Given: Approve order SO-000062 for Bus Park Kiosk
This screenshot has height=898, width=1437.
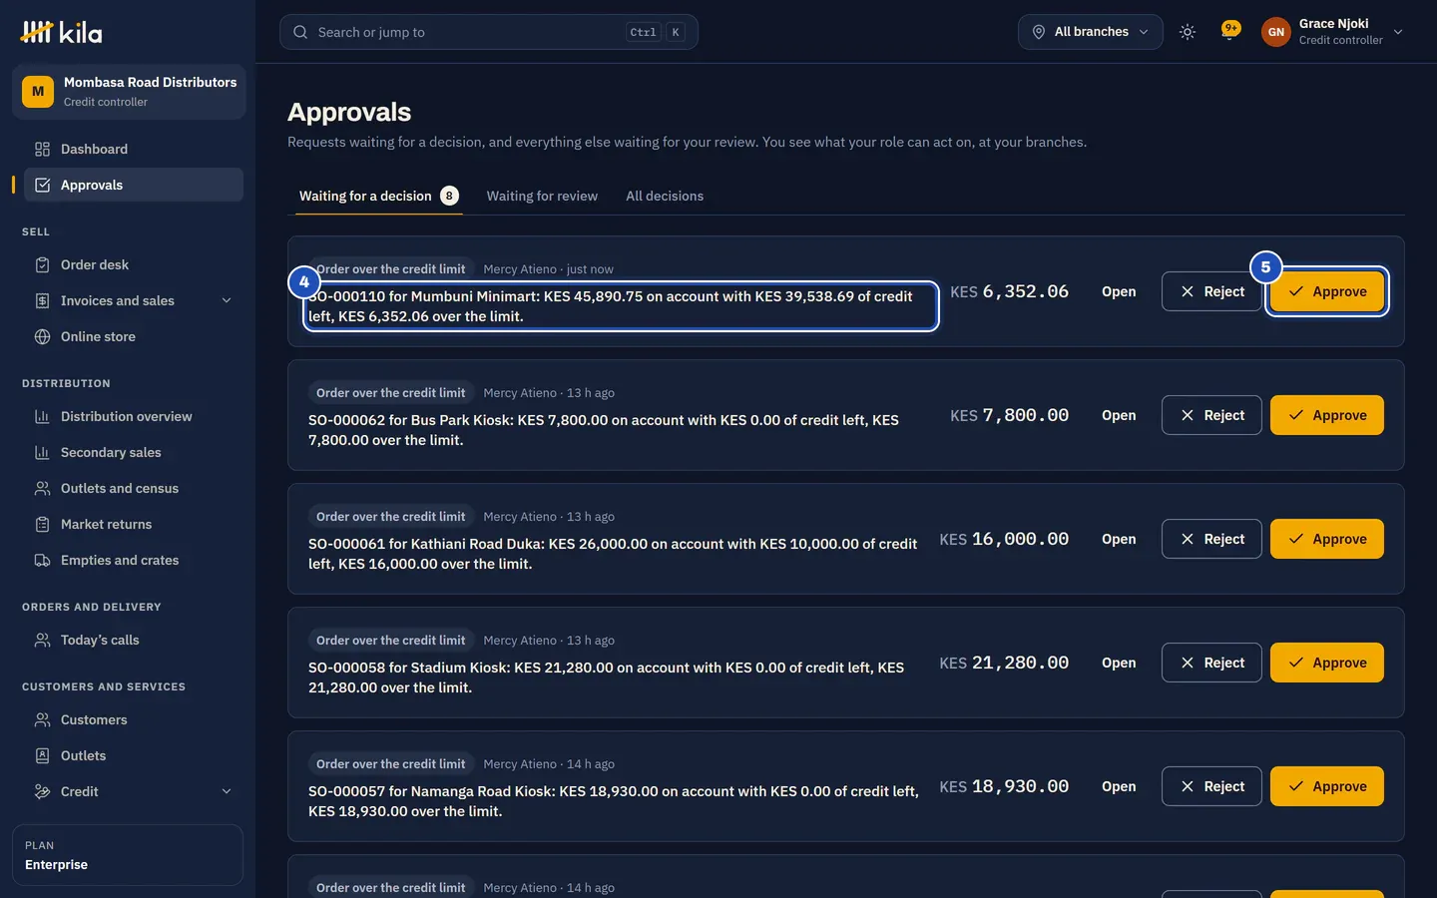Looking at the screenshot, I should tap(1326, 416).
